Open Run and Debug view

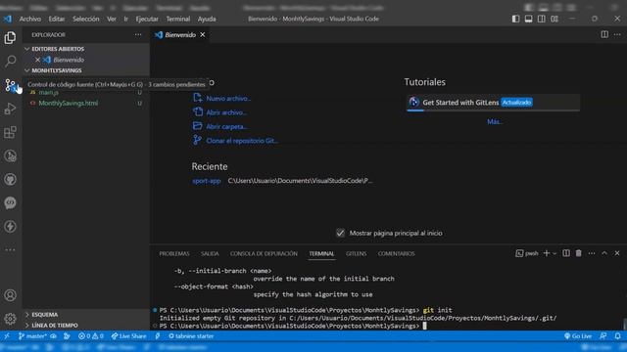(11, 109)
